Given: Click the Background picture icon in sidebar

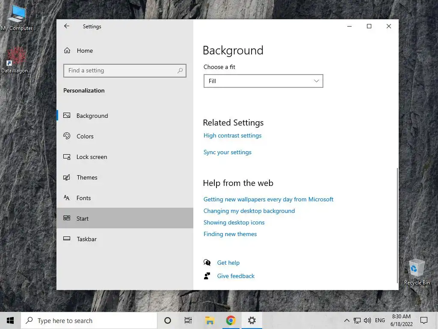Looking at the screenshot, I should 67,115.
